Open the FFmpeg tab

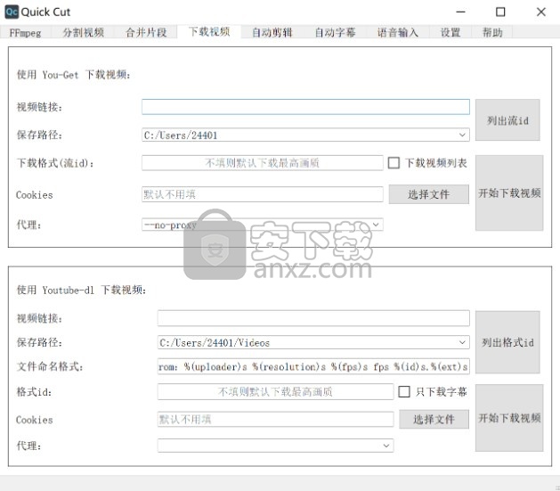[25, 32]
